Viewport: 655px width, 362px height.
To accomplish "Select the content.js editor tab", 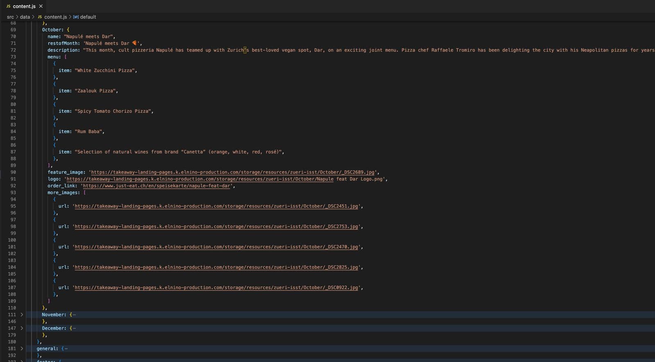I will pos(23,6).
